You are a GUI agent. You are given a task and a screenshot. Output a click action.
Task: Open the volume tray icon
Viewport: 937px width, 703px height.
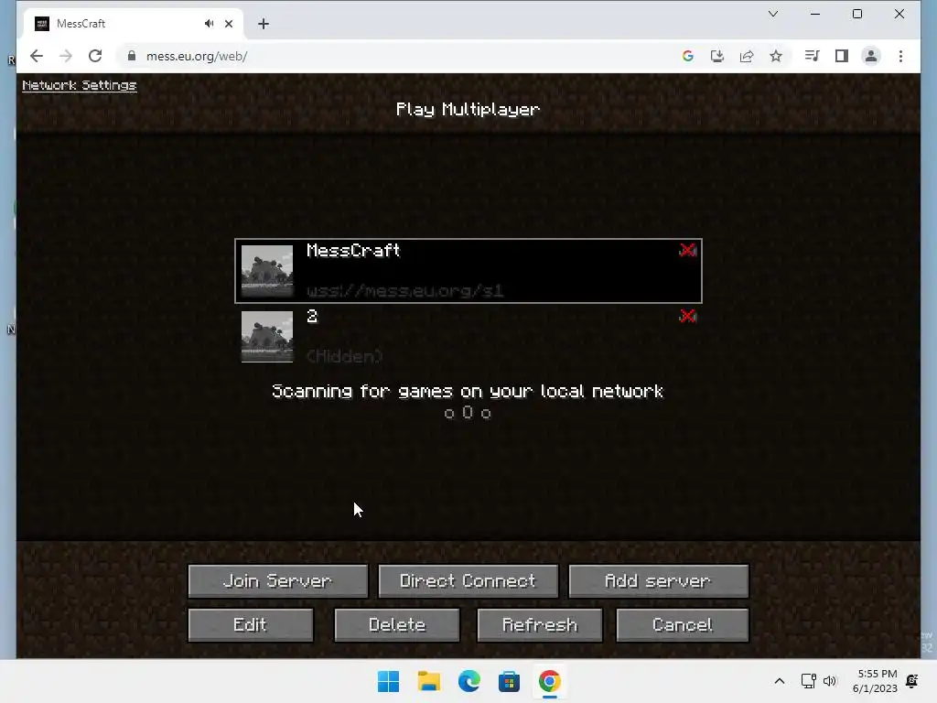pyautogui.click(x=830, y=681)
